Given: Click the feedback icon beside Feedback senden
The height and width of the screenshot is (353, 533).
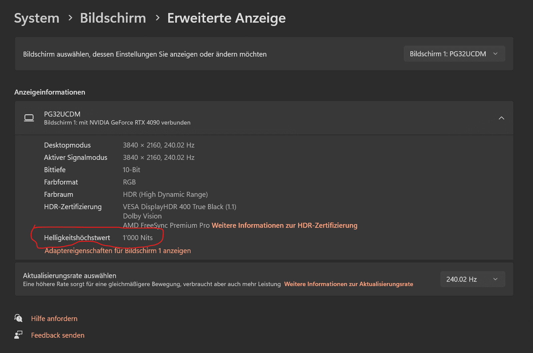Looking at the screenshot, I should coord(18,335).
